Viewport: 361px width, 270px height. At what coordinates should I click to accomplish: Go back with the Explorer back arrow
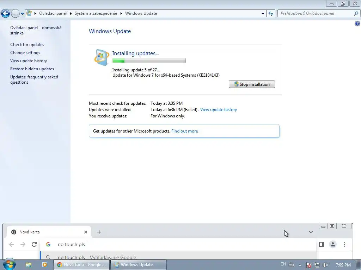click(6, 14)
